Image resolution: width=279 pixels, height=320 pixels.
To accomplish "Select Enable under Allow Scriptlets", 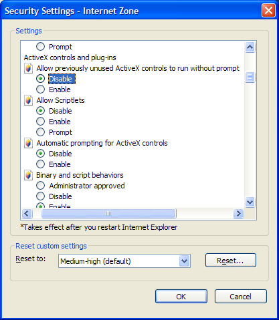I will (40, 122).
